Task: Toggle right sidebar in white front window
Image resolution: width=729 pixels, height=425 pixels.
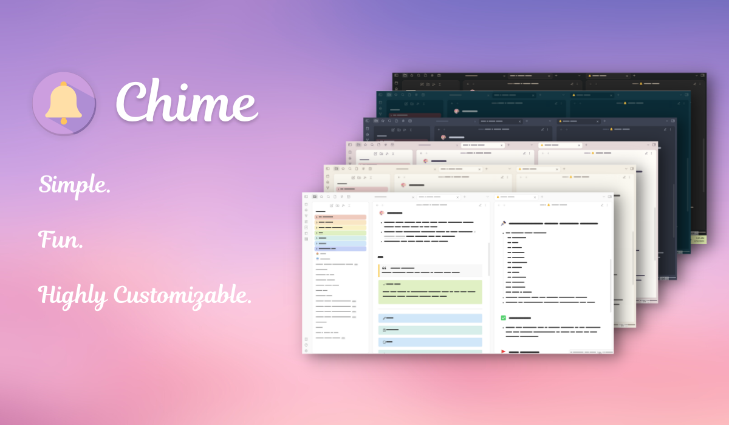Action: [610, 196]
